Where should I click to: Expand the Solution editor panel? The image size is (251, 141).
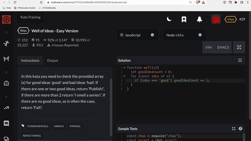click(x=240, y=60)
